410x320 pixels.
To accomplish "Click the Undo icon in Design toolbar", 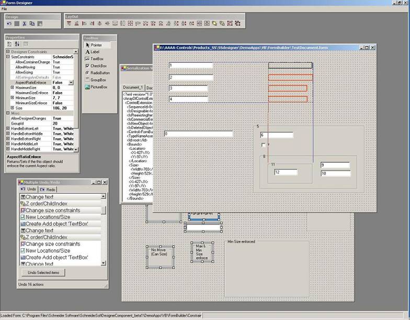I will 9,24.
